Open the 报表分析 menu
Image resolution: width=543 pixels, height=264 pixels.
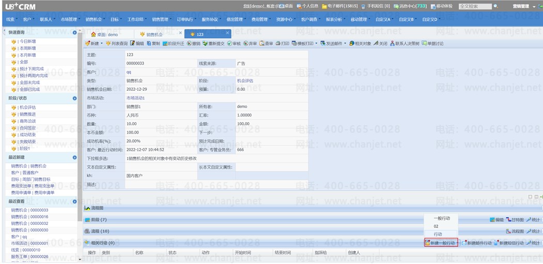point(335,20)
